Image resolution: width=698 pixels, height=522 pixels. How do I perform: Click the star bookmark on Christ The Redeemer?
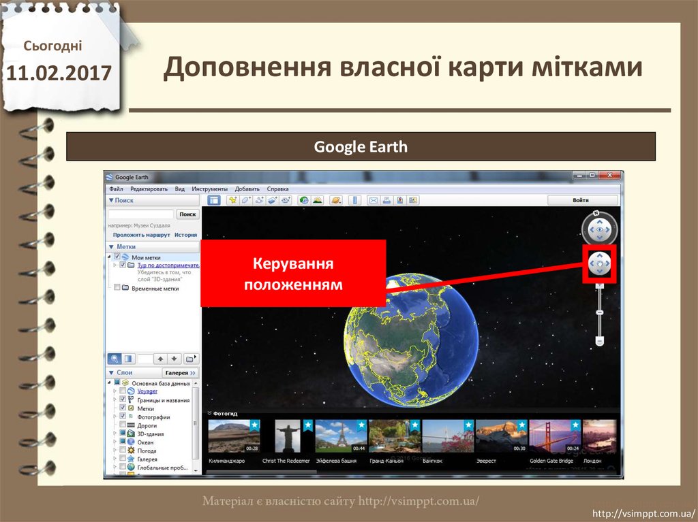point(308,425)
